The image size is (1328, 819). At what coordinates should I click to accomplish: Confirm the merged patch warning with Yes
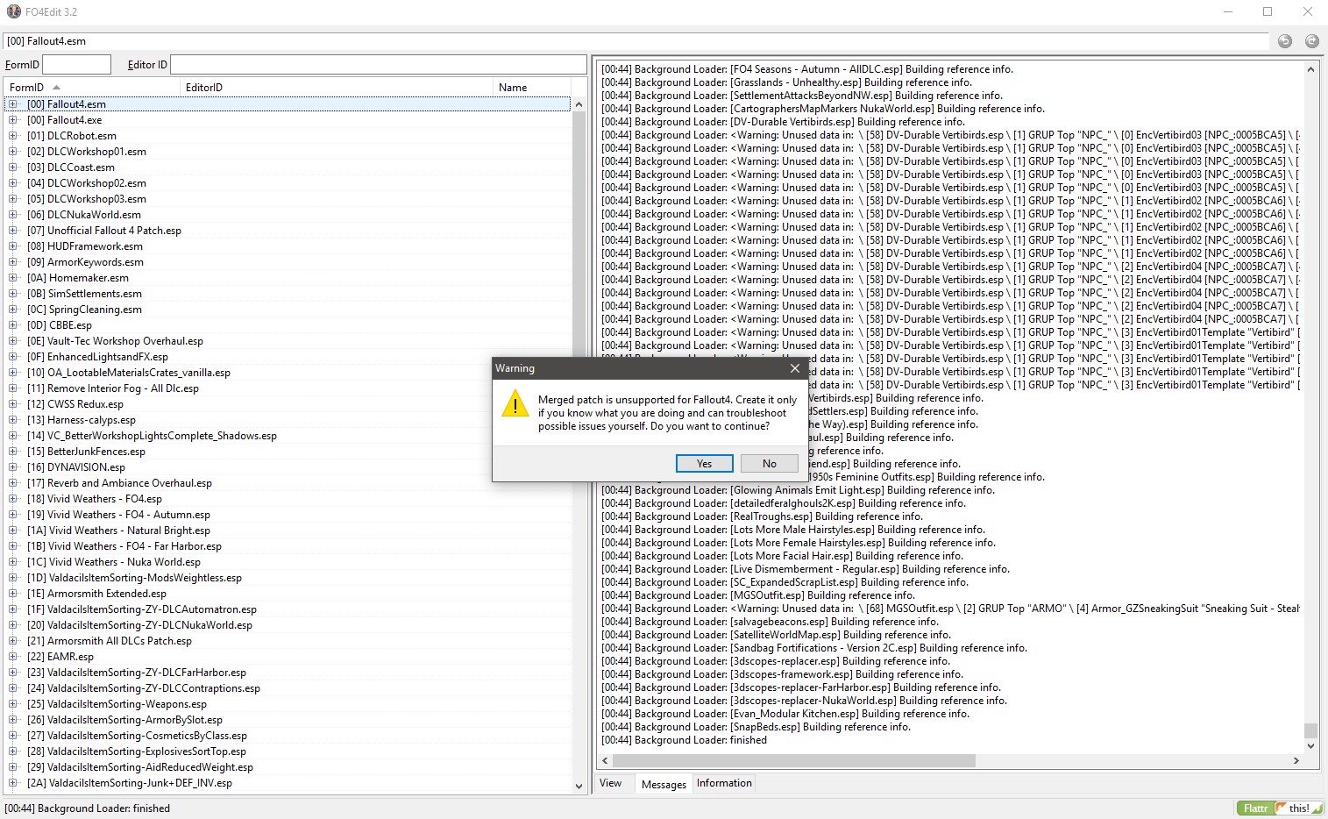click(x=705, y=463)
